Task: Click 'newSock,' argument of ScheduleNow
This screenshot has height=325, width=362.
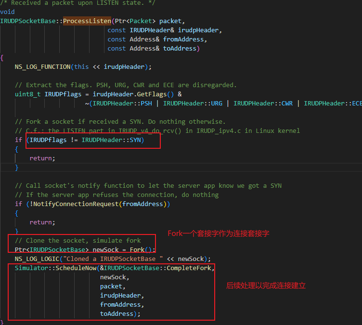Action: (115, 277)
